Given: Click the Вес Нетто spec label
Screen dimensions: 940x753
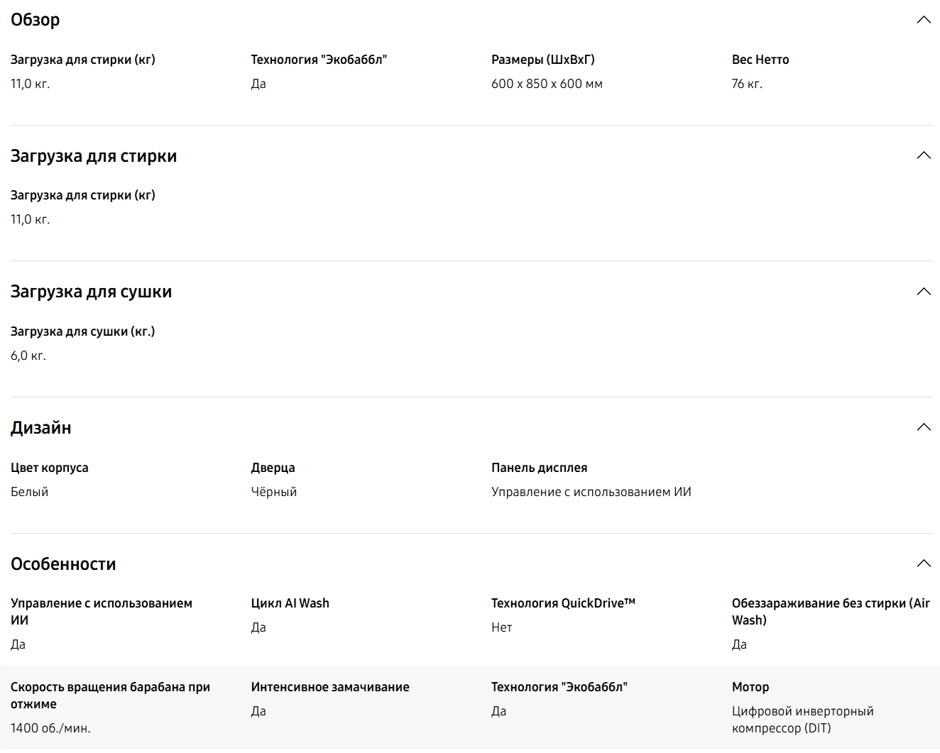Looking at the screenshot, I should click(760, 60).
